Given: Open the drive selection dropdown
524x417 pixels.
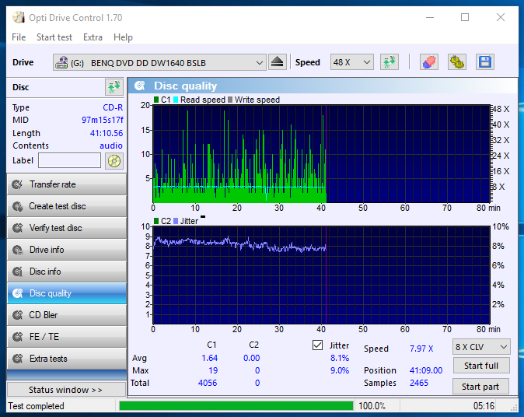Looking at the screenshot, I should tap(159, 62).
